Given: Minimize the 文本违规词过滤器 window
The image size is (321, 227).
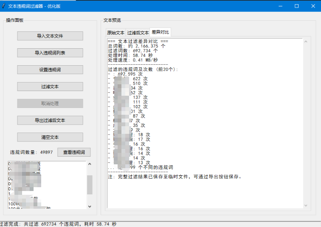Looking at the screenshot, I should (x=280, y=6).
